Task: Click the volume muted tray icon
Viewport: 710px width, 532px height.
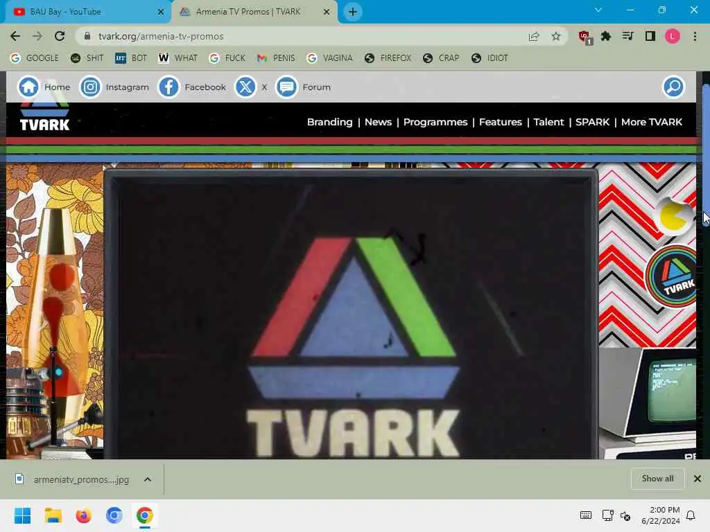Action: [625, 515]
